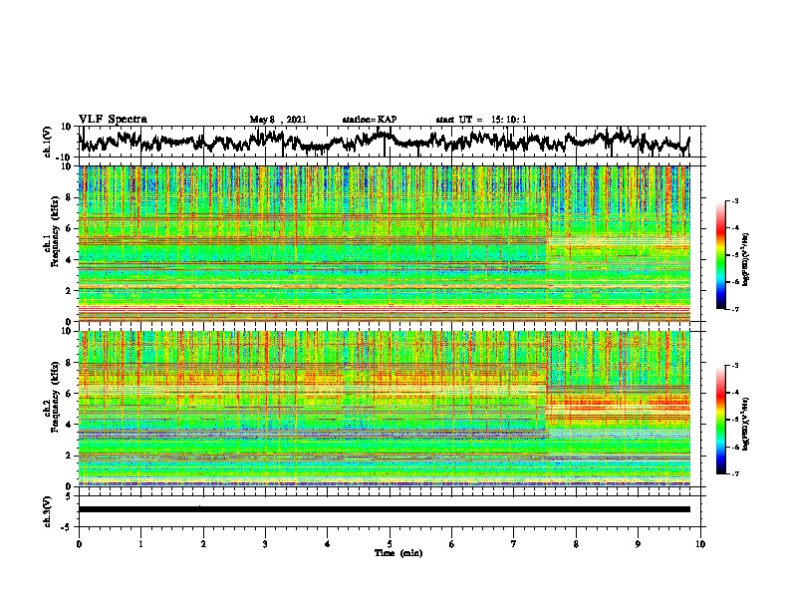Click the -5 tick on ch.3(V) axis

[68, 527]
